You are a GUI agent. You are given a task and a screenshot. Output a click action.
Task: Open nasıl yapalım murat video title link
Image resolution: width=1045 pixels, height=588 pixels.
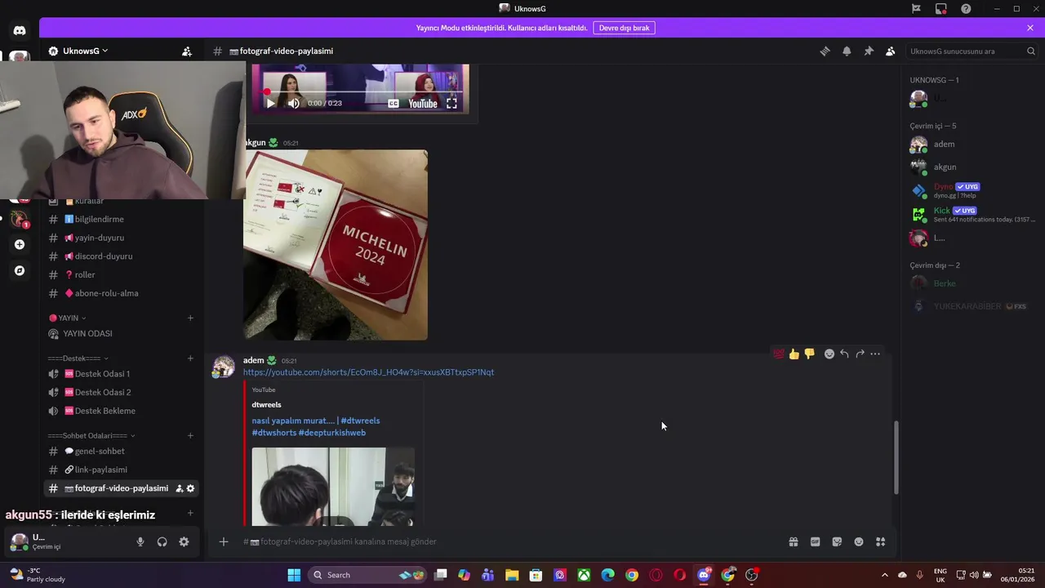click(316, 426)
